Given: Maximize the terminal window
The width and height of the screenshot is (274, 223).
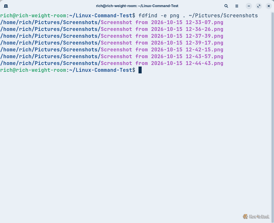Looking at the screenshot, I should pyautogui.click(x=259, y=6).
